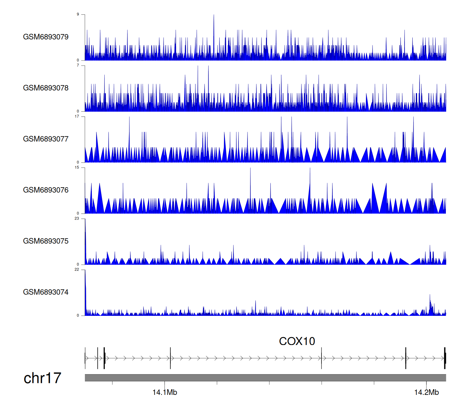Select the GSM6893076 sample label
The image size is (470, 414).
[46, 190]
